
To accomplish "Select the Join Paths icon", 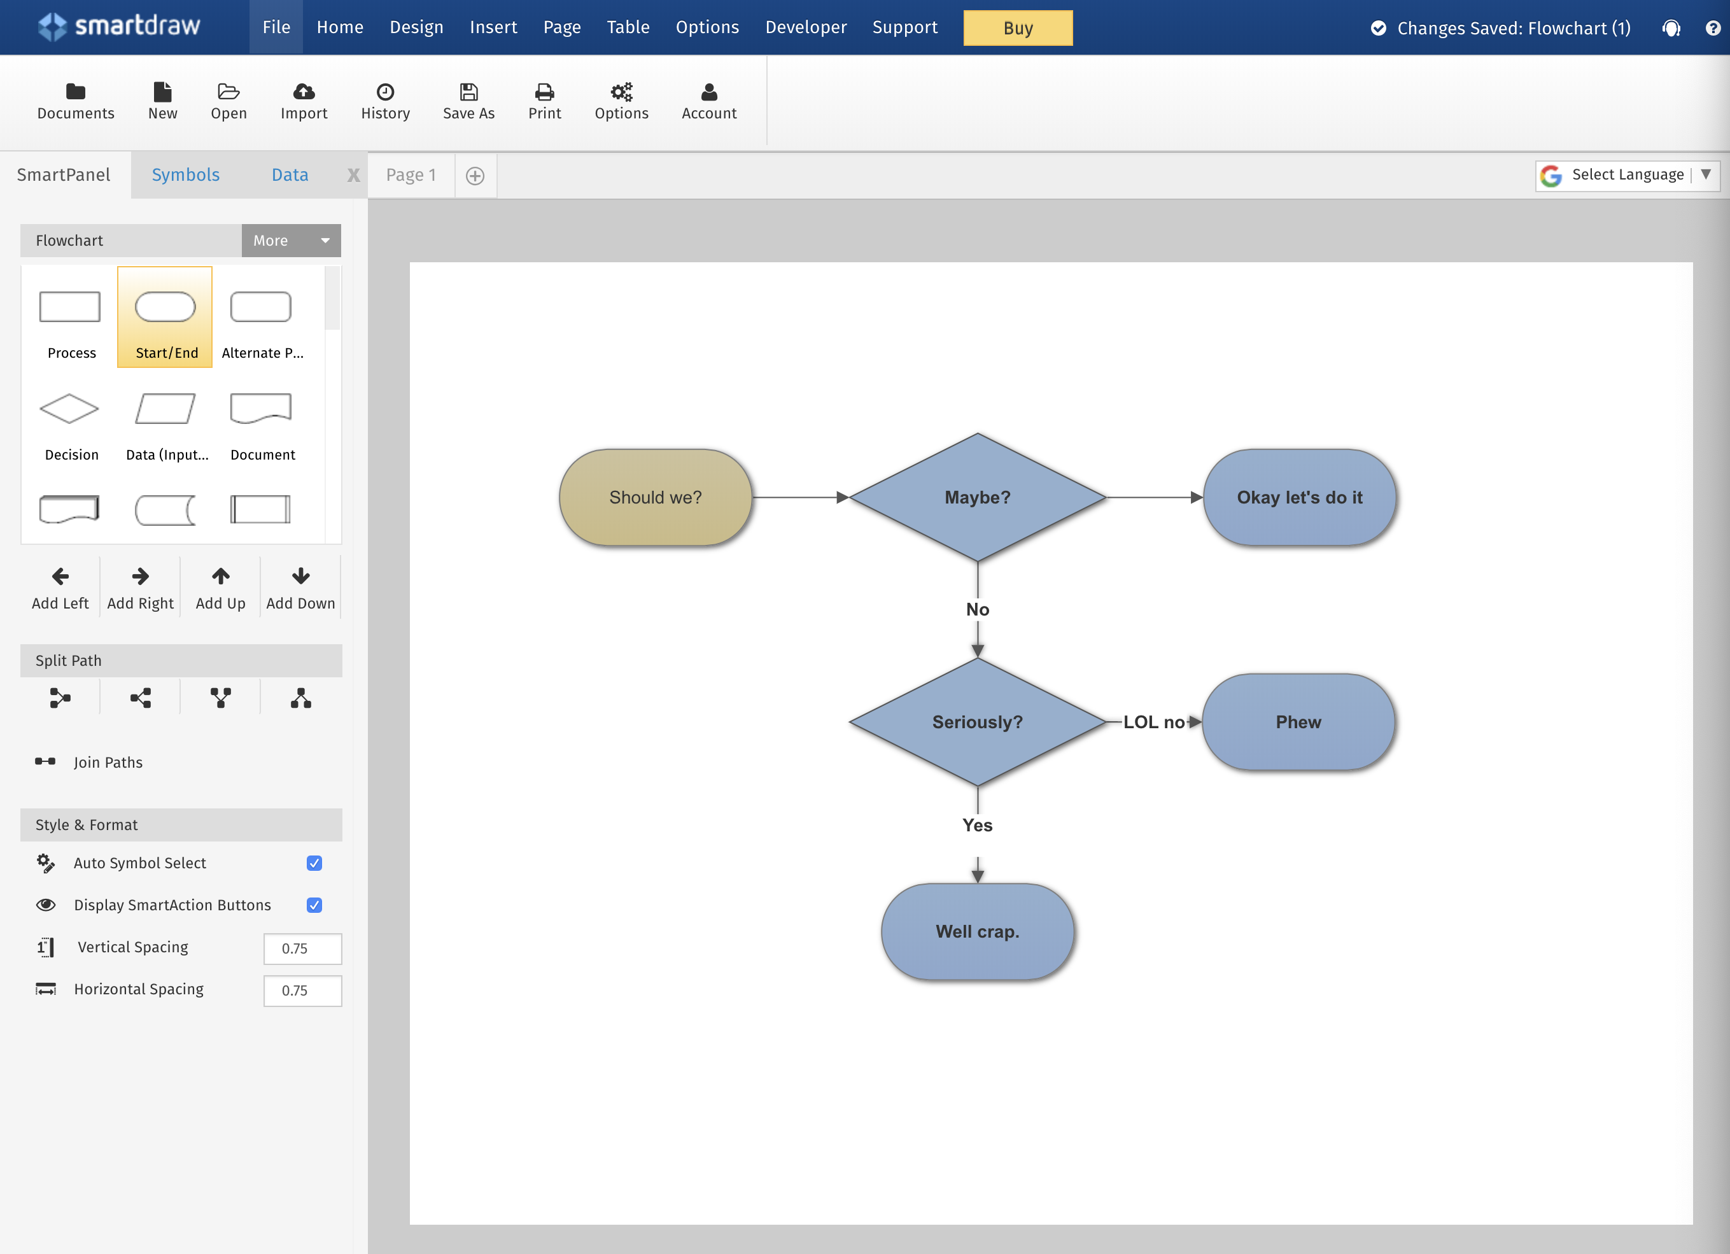I will pyautogui.click(x=45, y=761).
